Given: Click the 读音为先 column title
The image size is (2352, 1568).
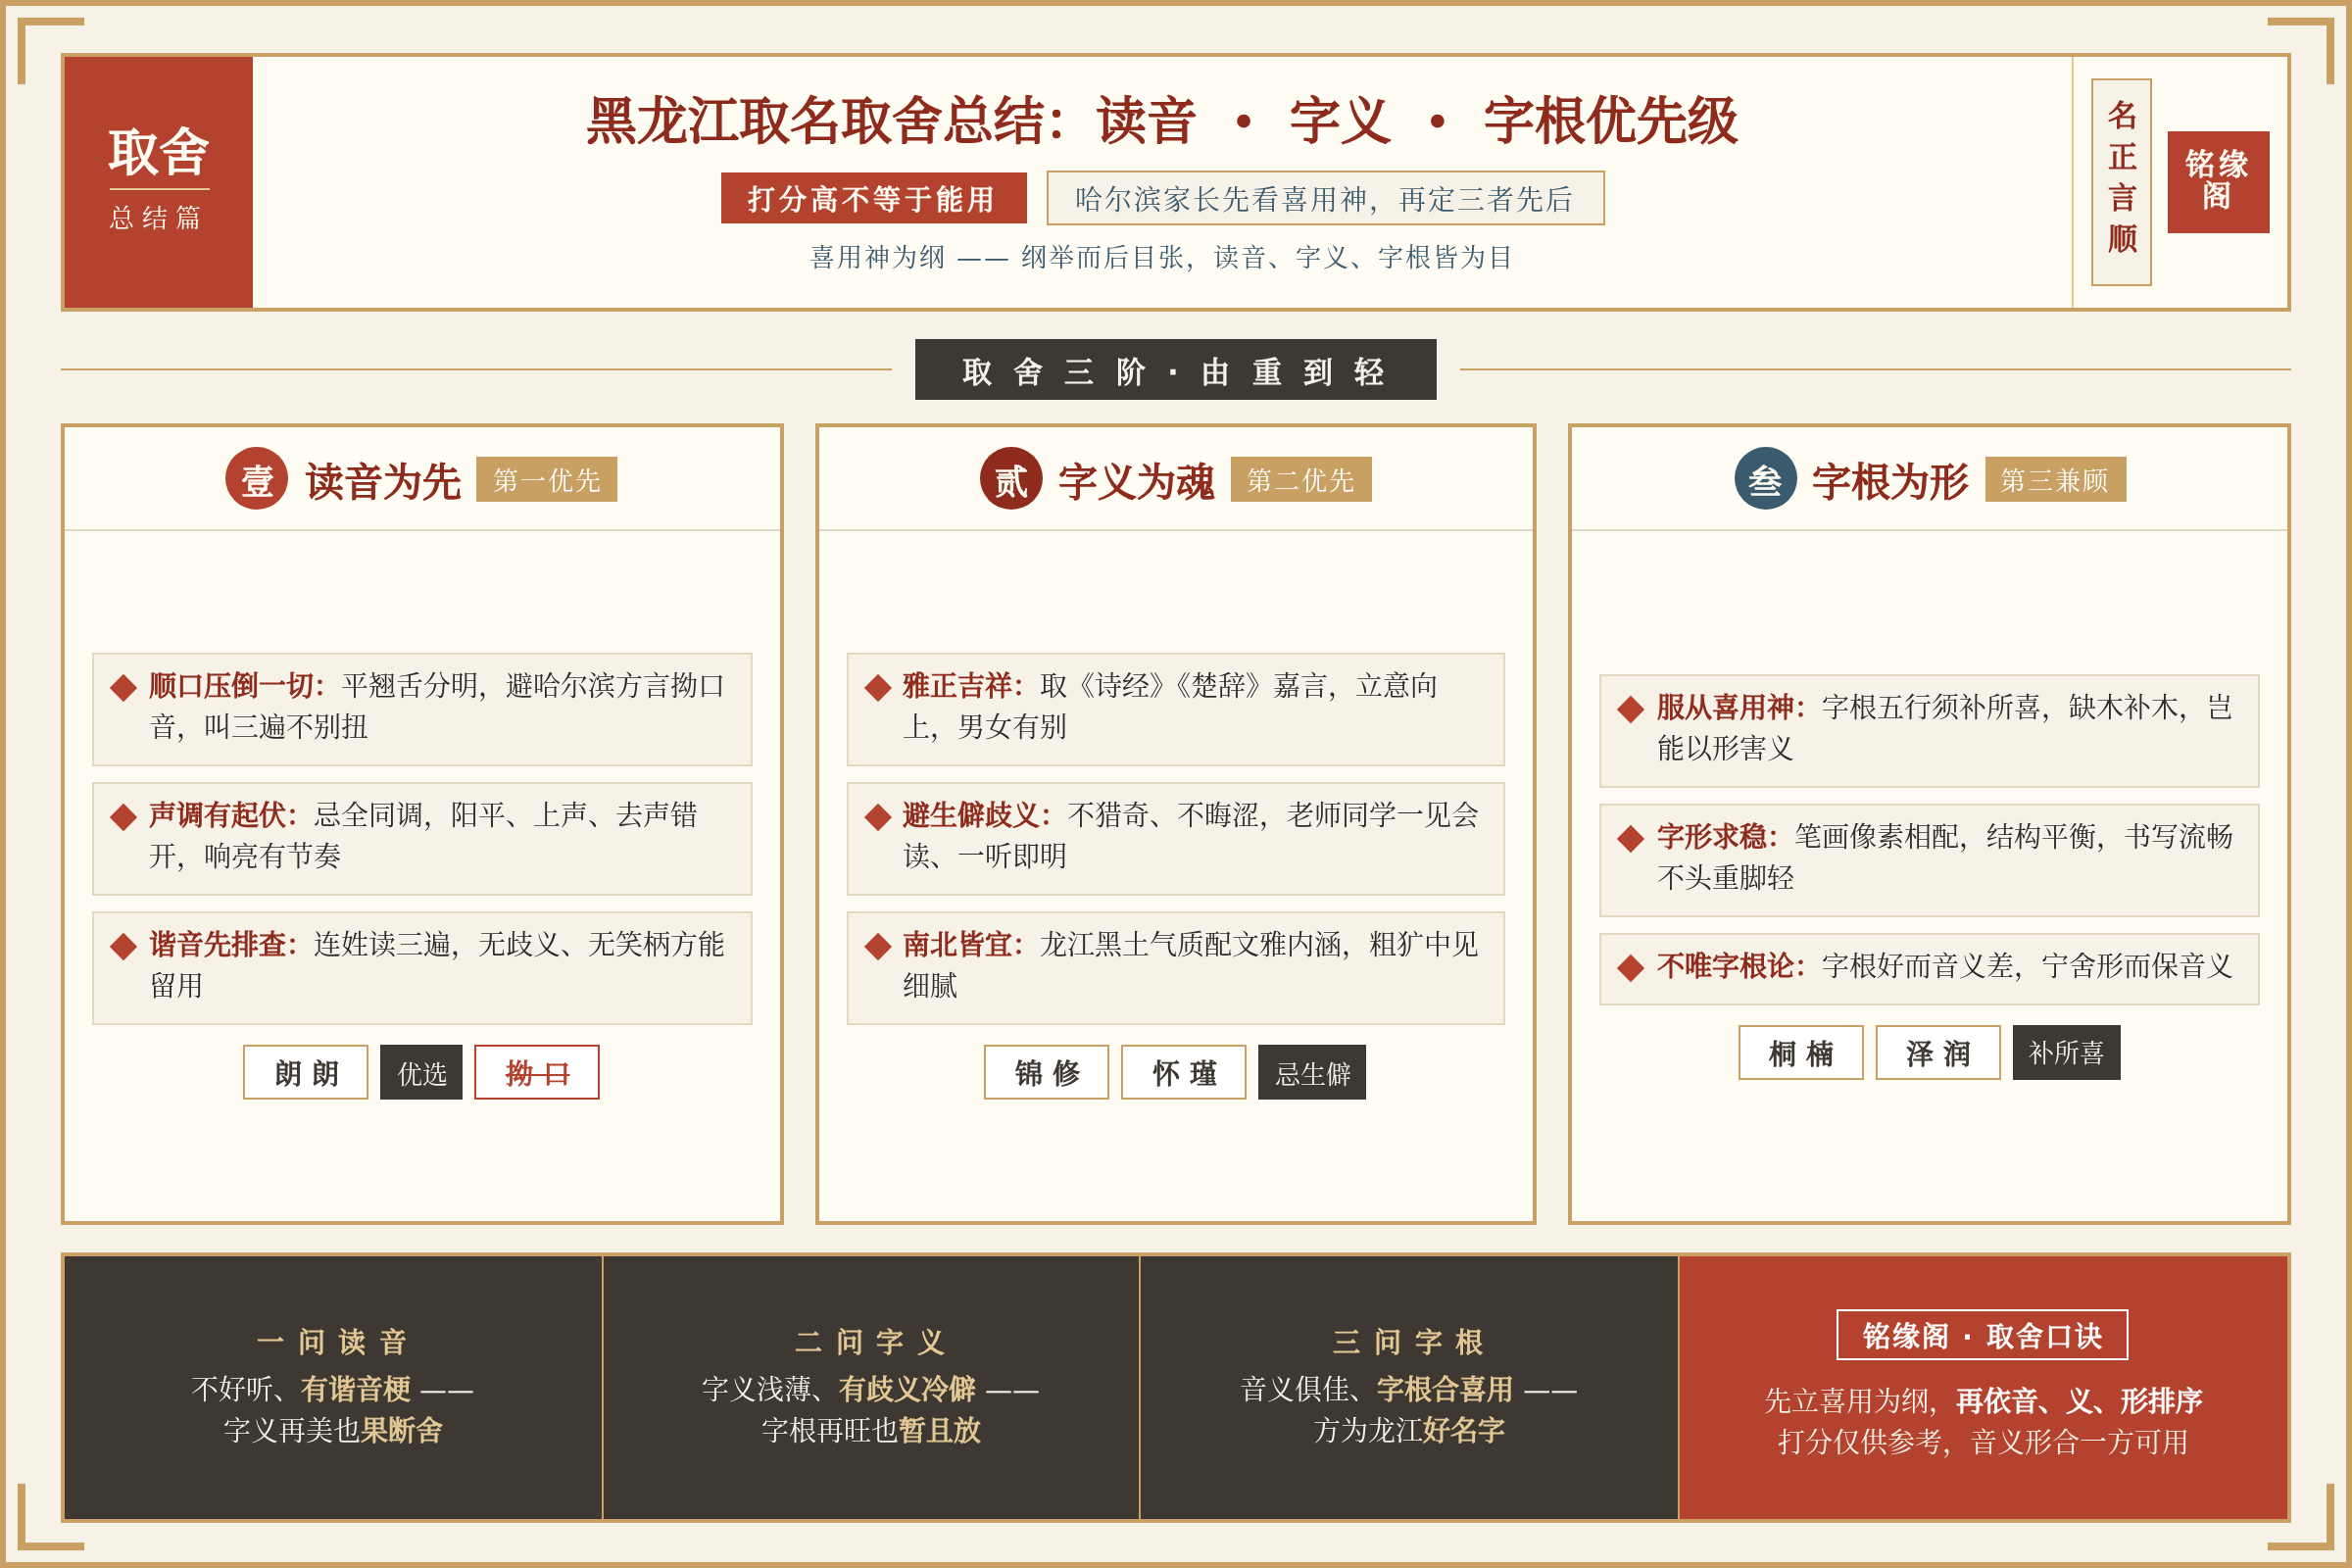Looking at the screenshot, I should pyautogui.click(x=383, y=481).
